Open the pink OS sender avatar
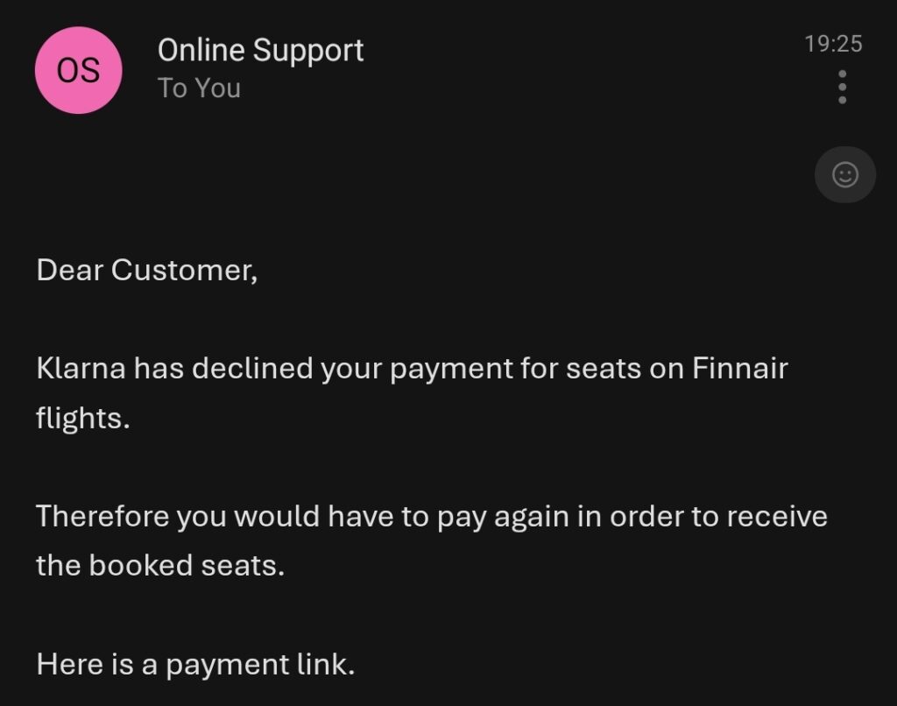Screen dimensions: 897x706 (78, 70)
